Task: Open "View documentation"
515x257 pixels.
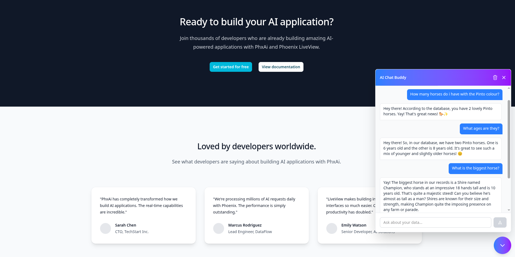Action: pyautogui.click(x=281, y=67)
